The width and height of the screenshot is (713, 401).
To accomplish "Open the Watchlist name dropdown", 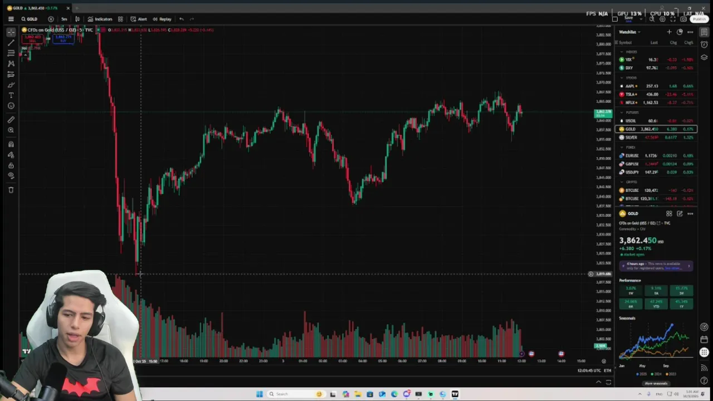I will click(x=629, y=32).
